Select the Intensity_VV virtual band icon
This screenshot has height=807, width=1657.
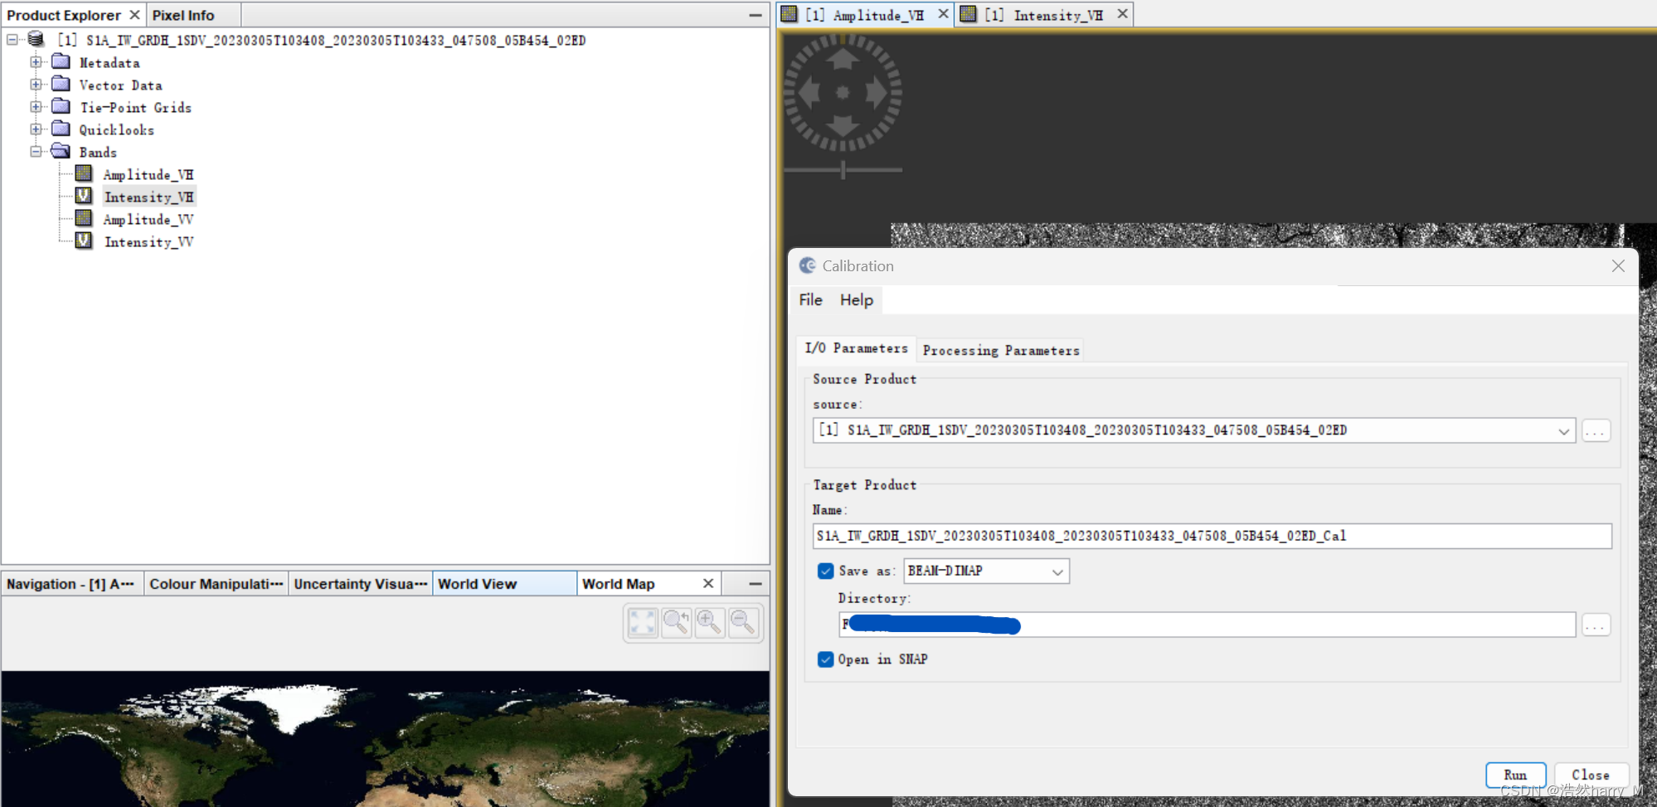click(x=84, y=241)
